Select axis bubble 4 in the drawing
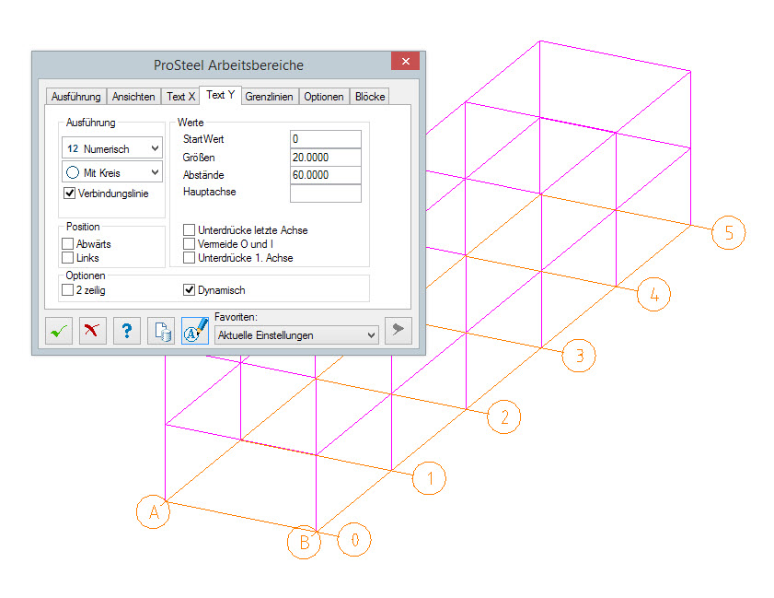 point(654,294)
